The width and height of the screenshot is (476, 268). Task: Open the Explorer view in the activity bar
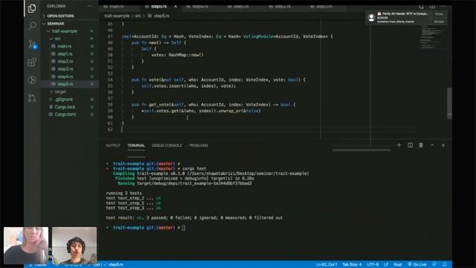(x=32, y=8)
